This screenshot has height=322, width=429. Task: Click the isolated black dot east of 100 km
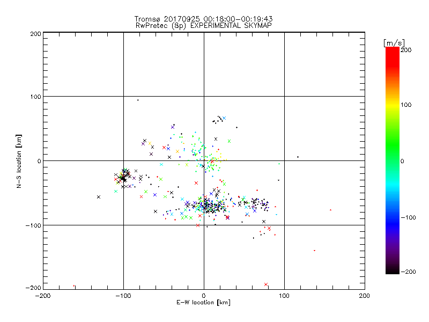point(298,157)
